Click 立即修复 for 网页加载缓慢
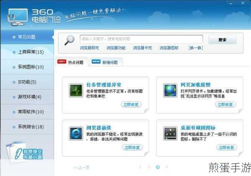Viewport: 251px width, 176px height. pyautogui.click(x=225, y=105)
